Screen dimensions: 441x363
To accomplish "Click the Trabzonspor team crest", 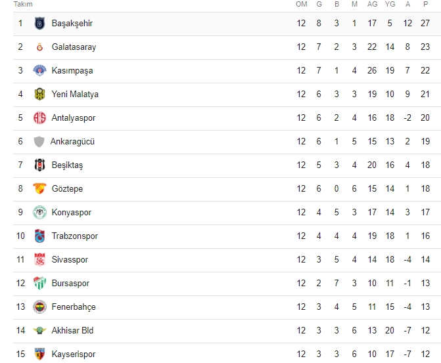I will (39, 236).
